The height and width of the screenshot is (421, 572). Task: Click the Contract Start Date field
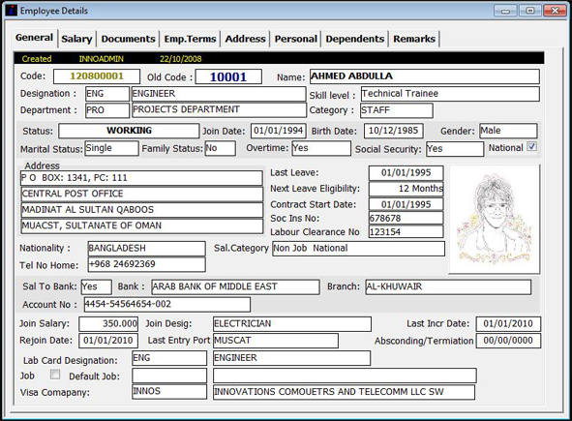click(x=406, y=204)
